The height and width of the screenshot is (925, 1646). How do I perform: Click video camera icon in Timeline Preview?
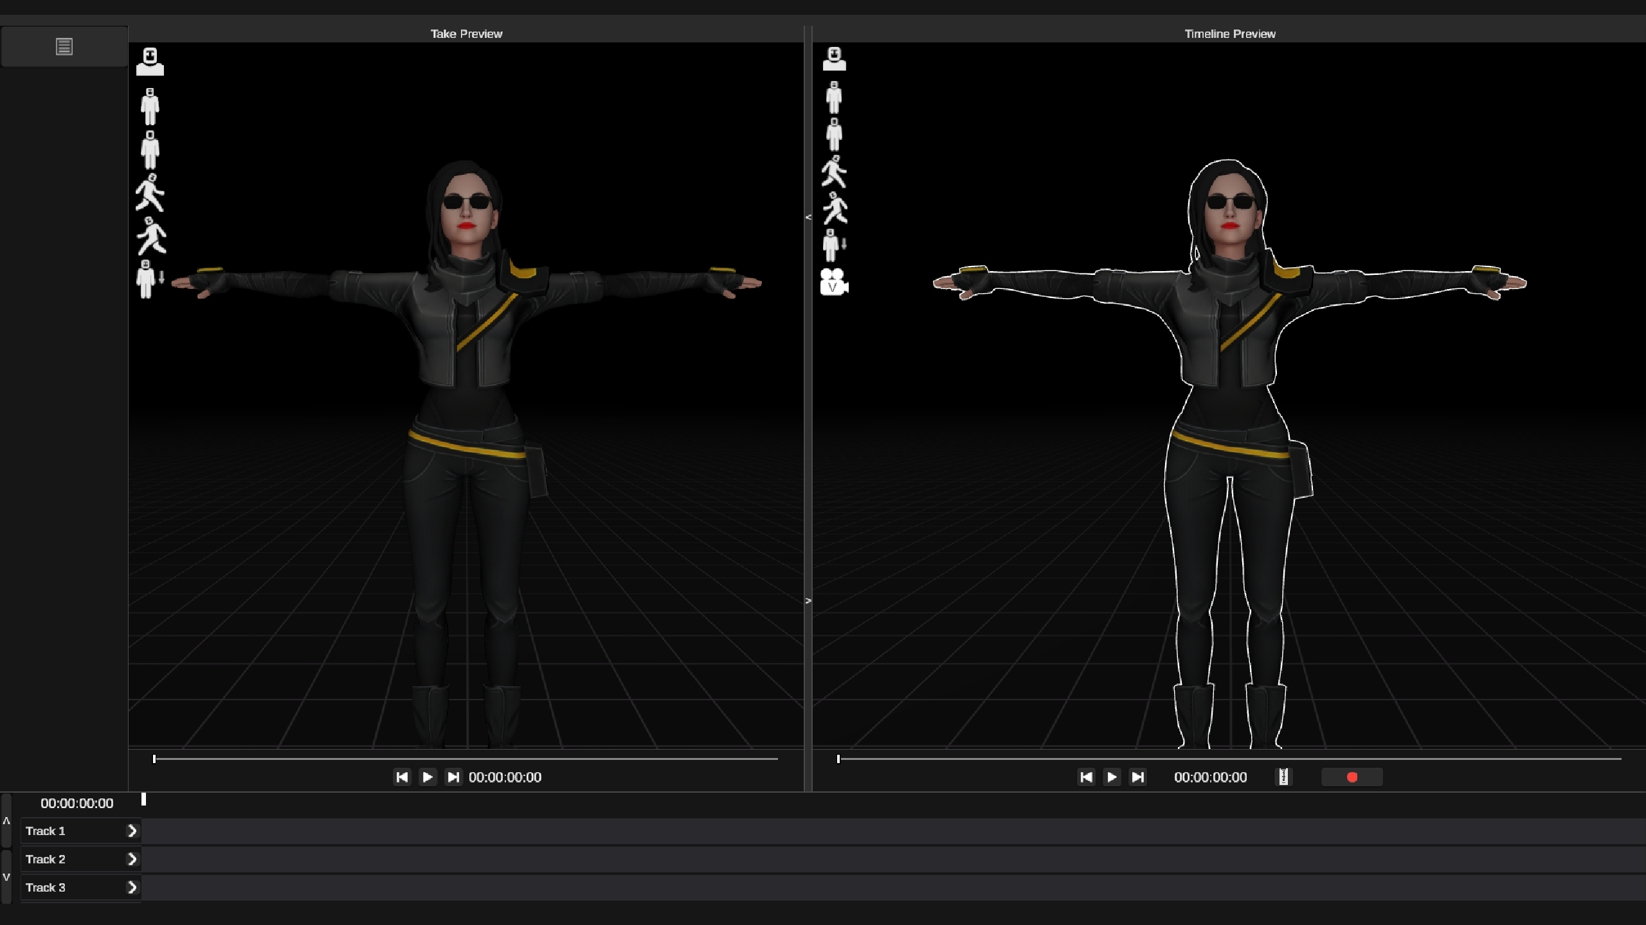(834, 282)
